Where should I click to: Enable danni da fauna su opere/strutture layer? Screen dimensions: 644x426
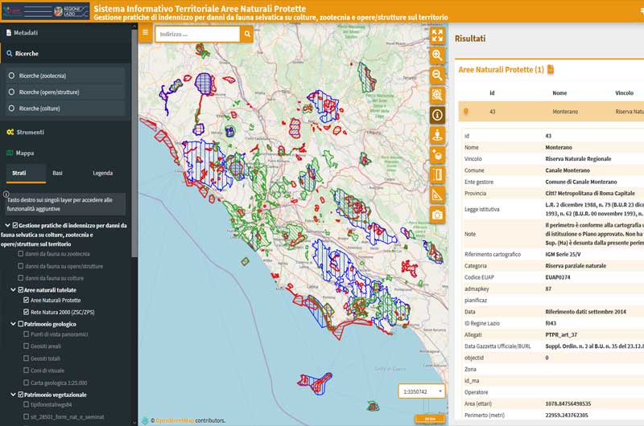click(21, 266)
